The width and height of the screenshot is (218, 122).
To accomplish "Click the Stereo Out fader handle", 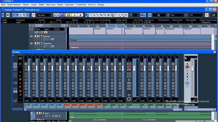I will pyautogui.click(x=192, y=68).
